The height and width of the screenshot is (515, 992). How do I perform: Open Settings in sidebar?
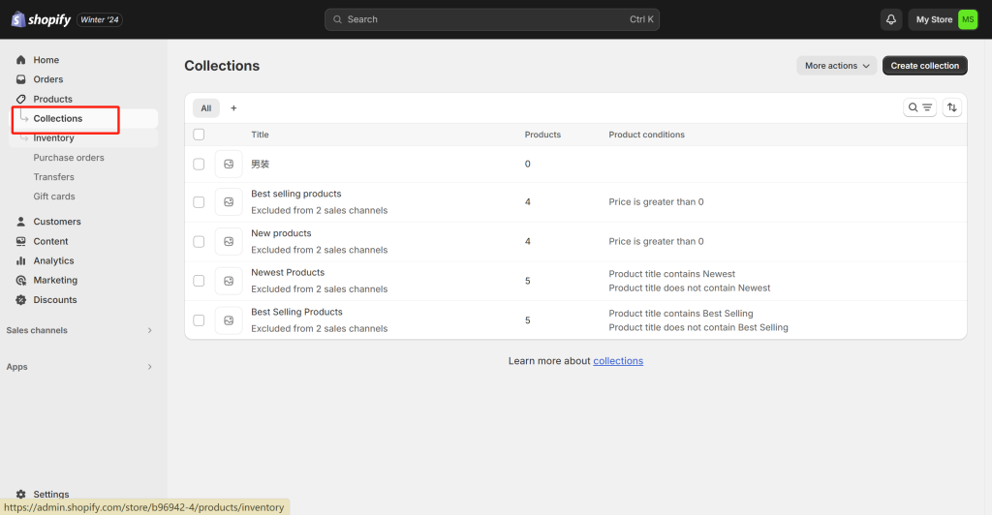51,494
